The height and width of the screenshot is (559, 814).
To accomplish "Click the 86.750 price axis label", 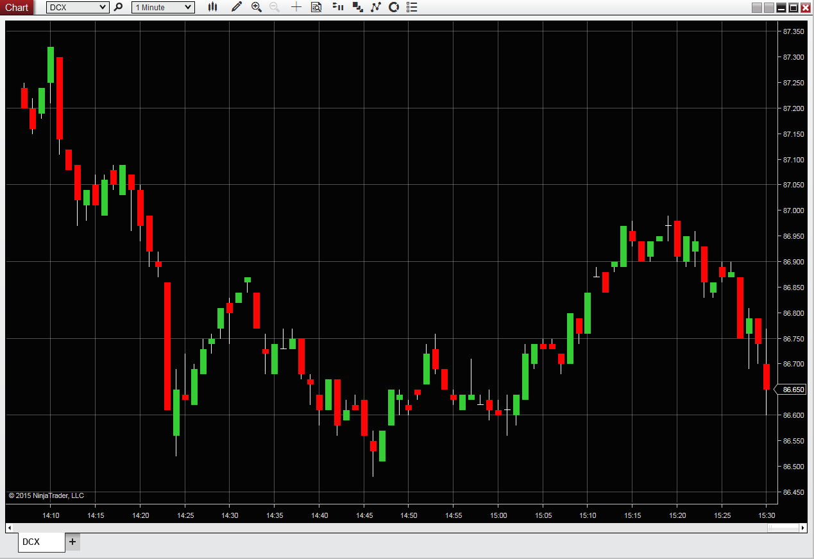I will (793, 339).
